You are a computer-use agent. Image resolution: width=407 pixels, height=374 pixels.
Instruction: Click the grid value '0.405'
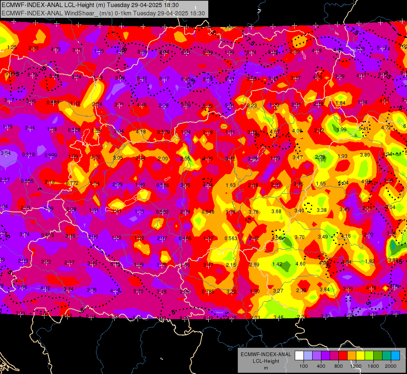185,239
